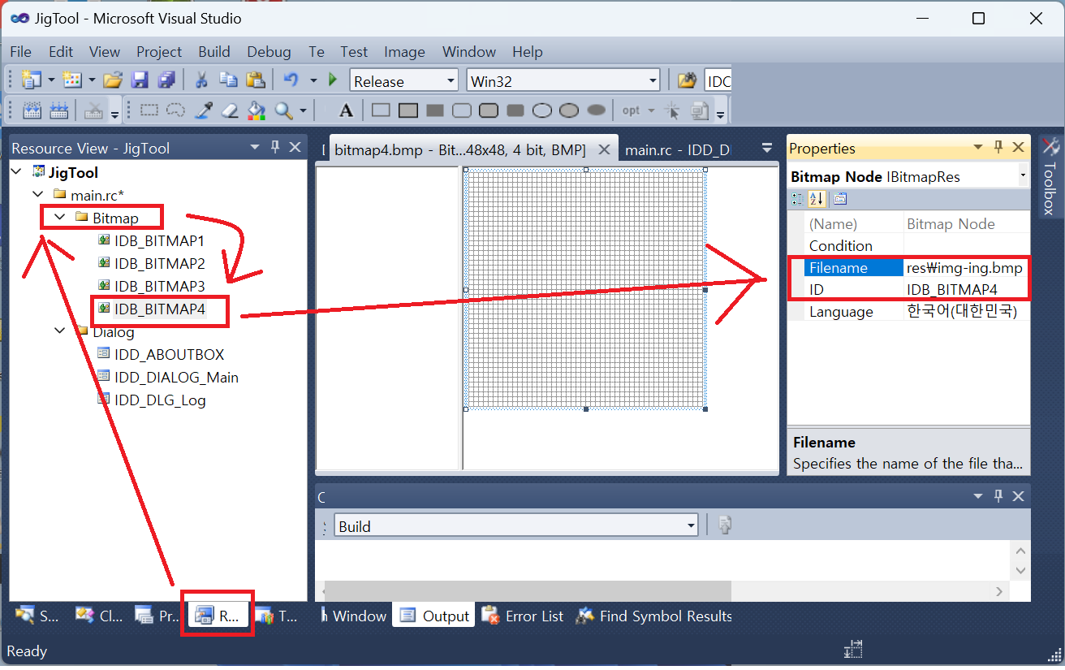
Task: Toggle auto-hide pin on Properties panel
Action: click(x=998, y=147)
